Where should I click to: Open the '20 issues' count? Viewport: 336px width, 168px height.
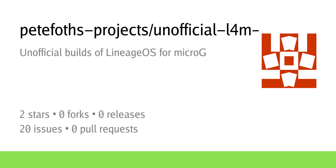pyautogui.click(x=41, y=129)
